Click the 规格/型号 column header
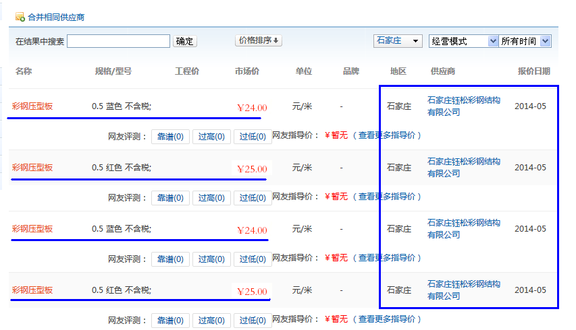The height and width of the screenshot is (330, 576). 113,71
